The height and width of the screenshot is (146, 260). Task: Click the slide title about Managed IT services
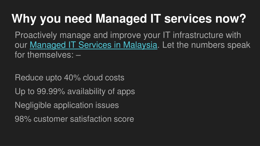(x=129, y=19)
